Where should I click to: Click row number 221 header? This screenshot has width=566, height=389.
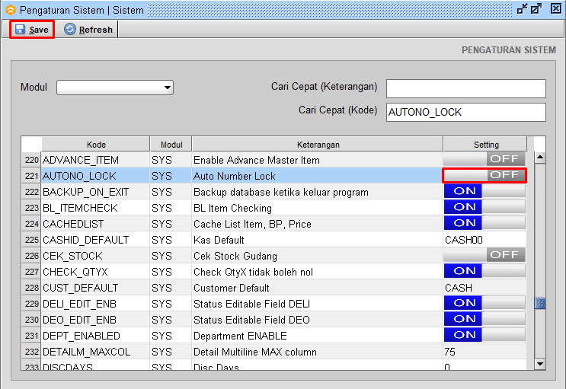click(31, 176)
